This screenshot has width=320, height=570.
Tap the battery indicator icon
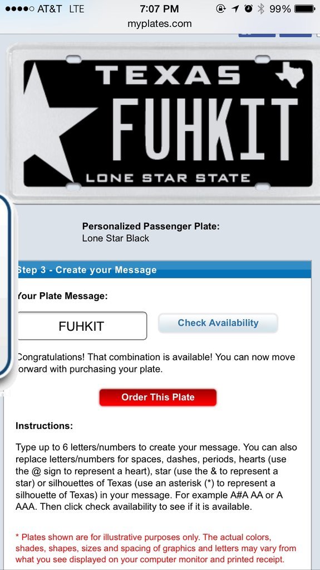[x=305, y=9]
